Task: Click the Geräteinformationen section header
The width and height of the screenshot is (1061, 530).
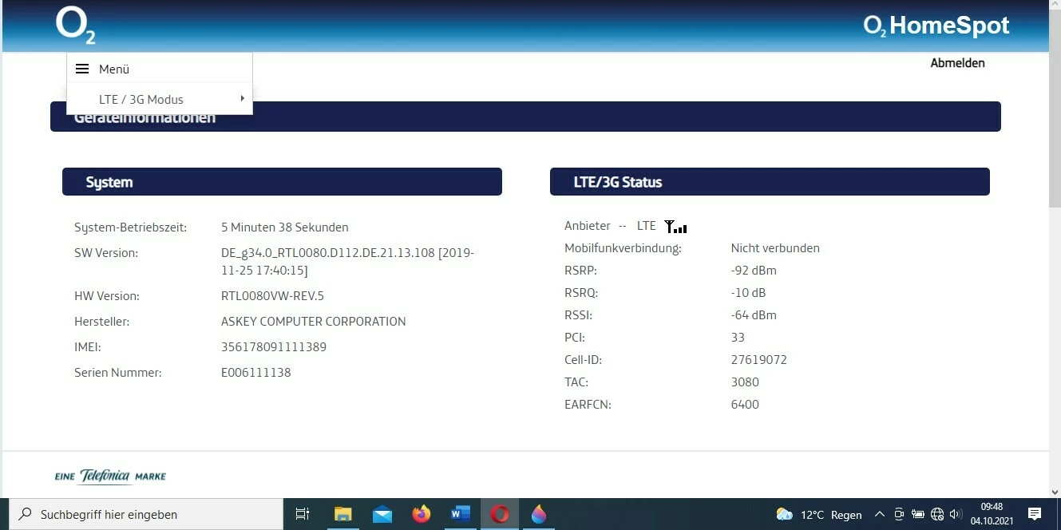Action: pyautogui.click(x=525, y=117)
